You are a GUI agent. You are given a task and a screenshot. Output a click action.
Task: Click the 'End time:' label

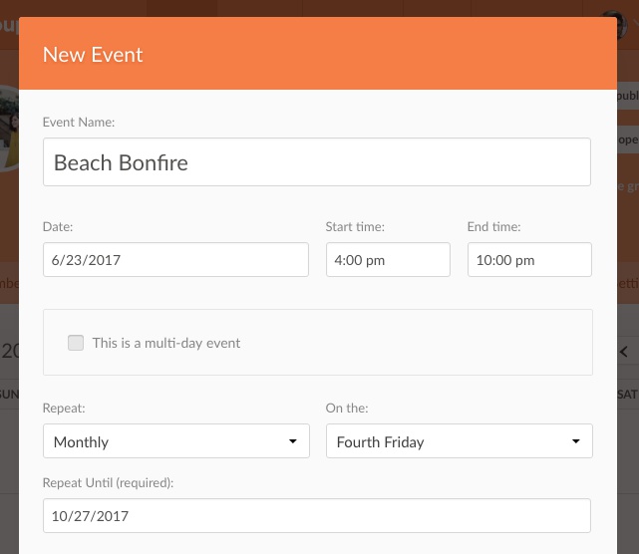click(493, 226)
